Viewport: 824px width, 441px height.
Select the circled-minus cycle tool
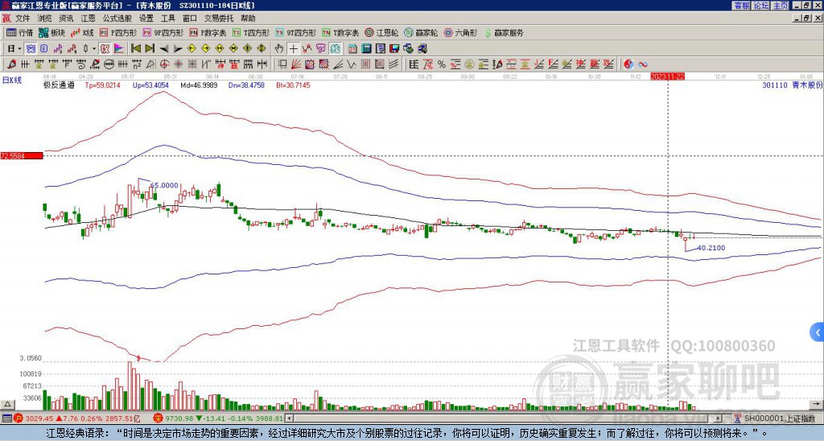coord(109,64)
